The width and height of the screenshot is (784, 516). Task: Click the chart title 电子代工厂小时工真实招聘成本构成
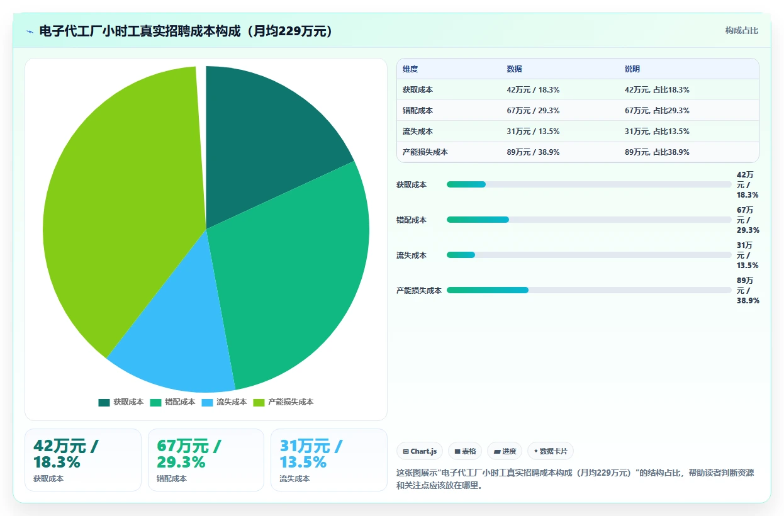186,31
